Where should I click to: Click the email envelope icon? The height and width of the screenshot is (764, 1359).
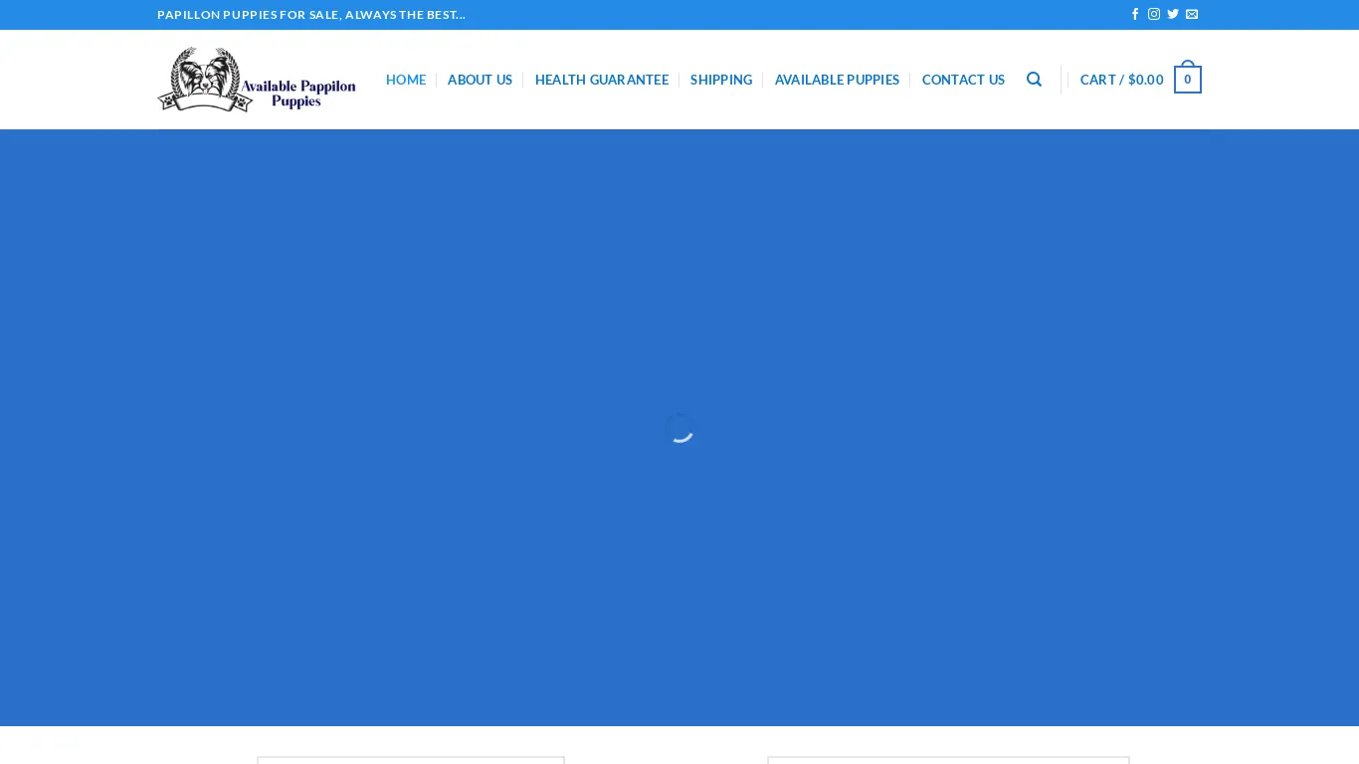click(1192, 14)
